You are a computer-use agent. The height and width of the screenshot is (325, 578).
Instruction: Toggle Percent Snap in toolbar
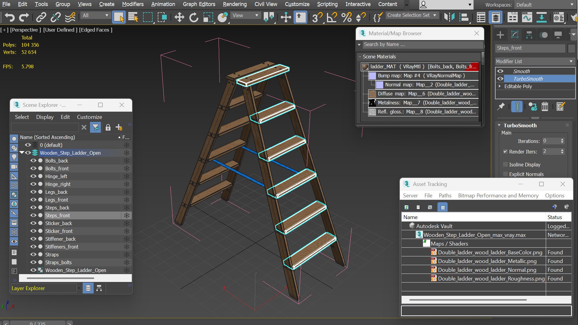point(346,17)
